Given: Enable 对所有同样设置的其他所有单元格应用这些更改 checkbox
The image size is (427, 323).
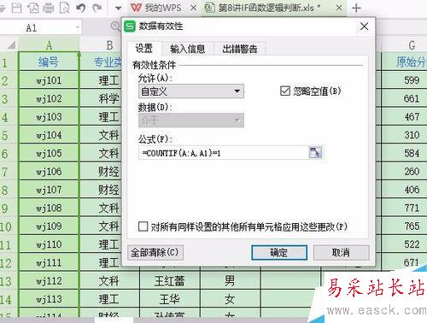Looking at the screenshot, I should [143, 226].
